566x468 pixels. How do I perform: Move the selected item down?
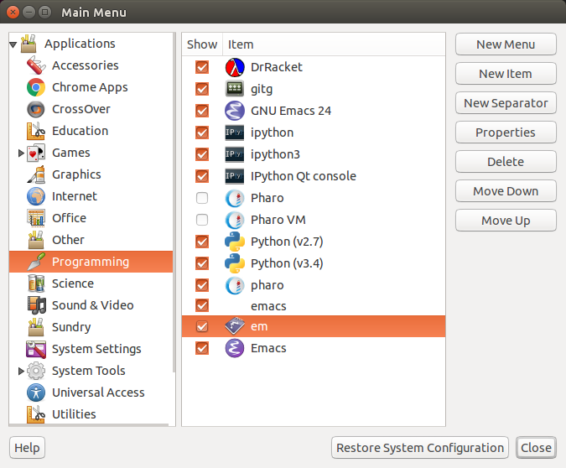pyautogui.click(x=506, y=191)
